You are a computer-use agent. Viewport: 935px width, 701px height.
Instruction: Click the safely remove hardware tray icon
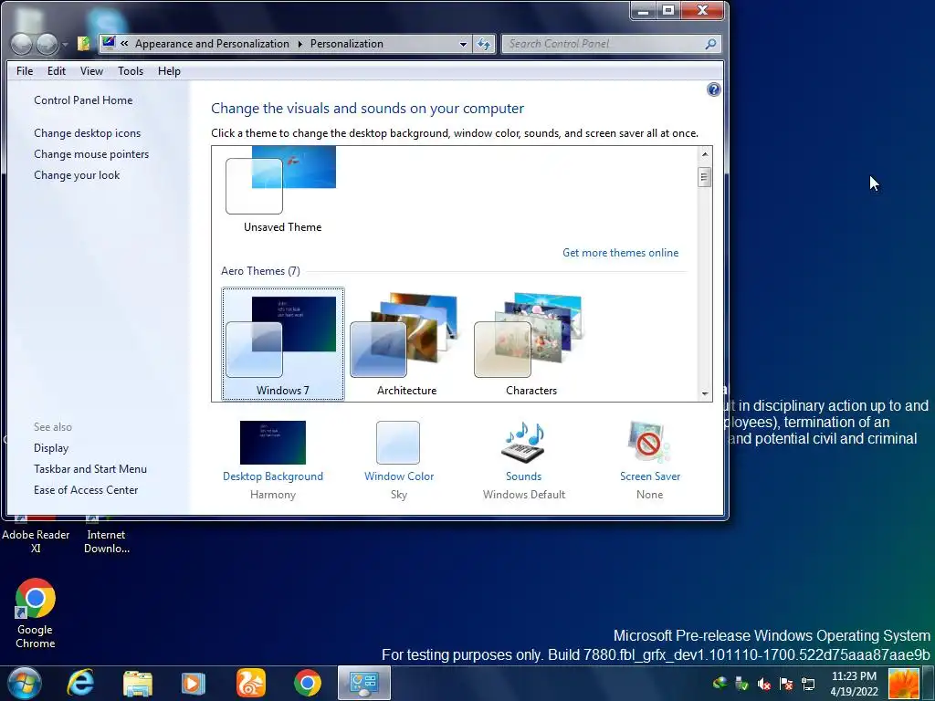click(741, 683)
